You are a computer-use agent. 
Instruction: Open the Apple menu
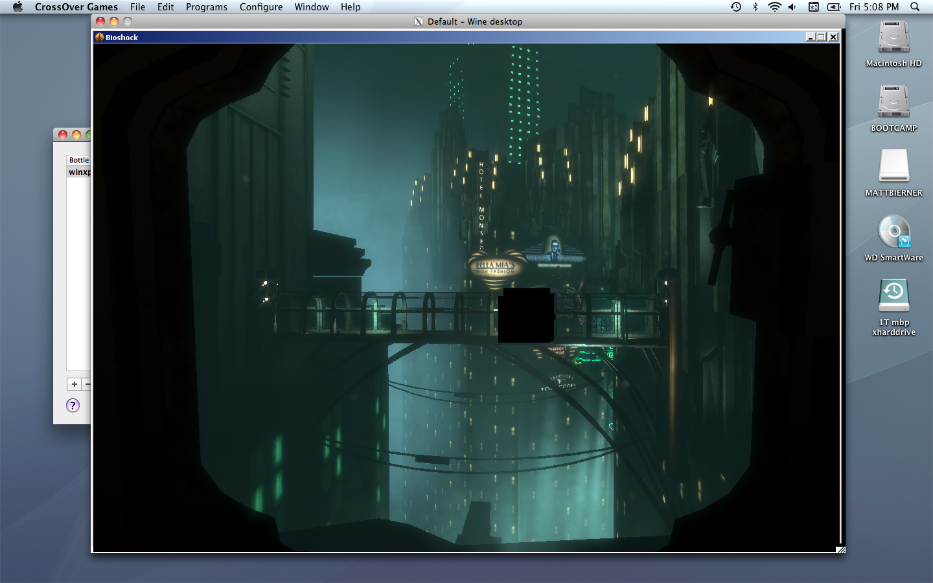(x=17, y=6)
